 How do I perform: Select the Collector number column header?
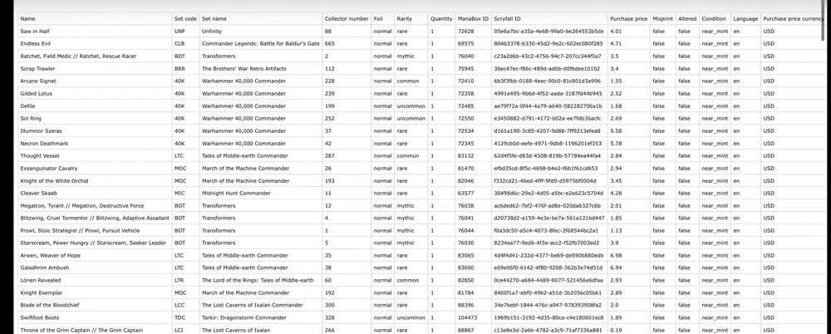346,18
